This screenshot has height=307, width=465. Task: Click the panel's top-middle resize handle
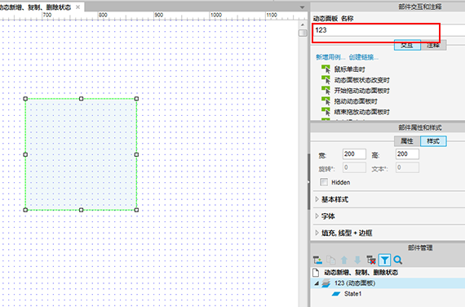81,99
